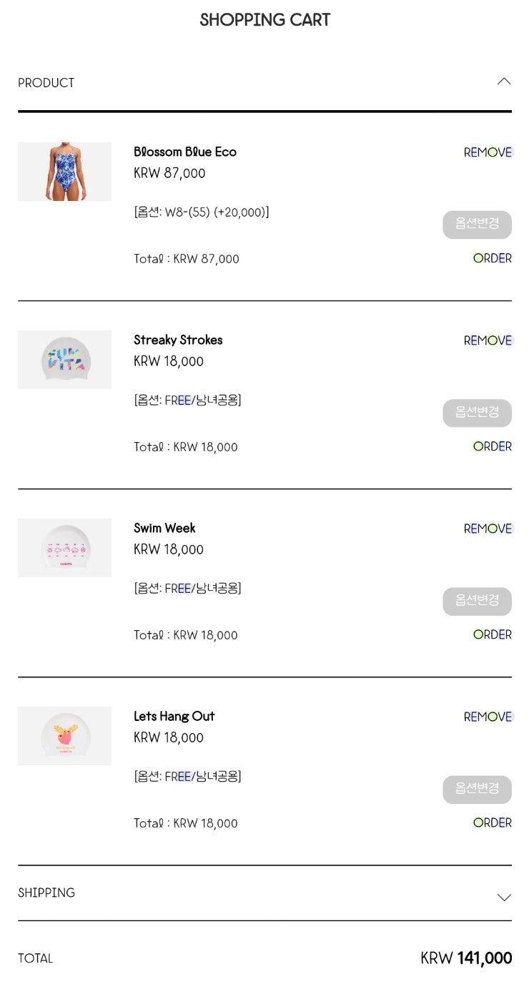Expand the SHIPPING section chevron
Screen dimensions: 529x1002
[x=504, y=897]
